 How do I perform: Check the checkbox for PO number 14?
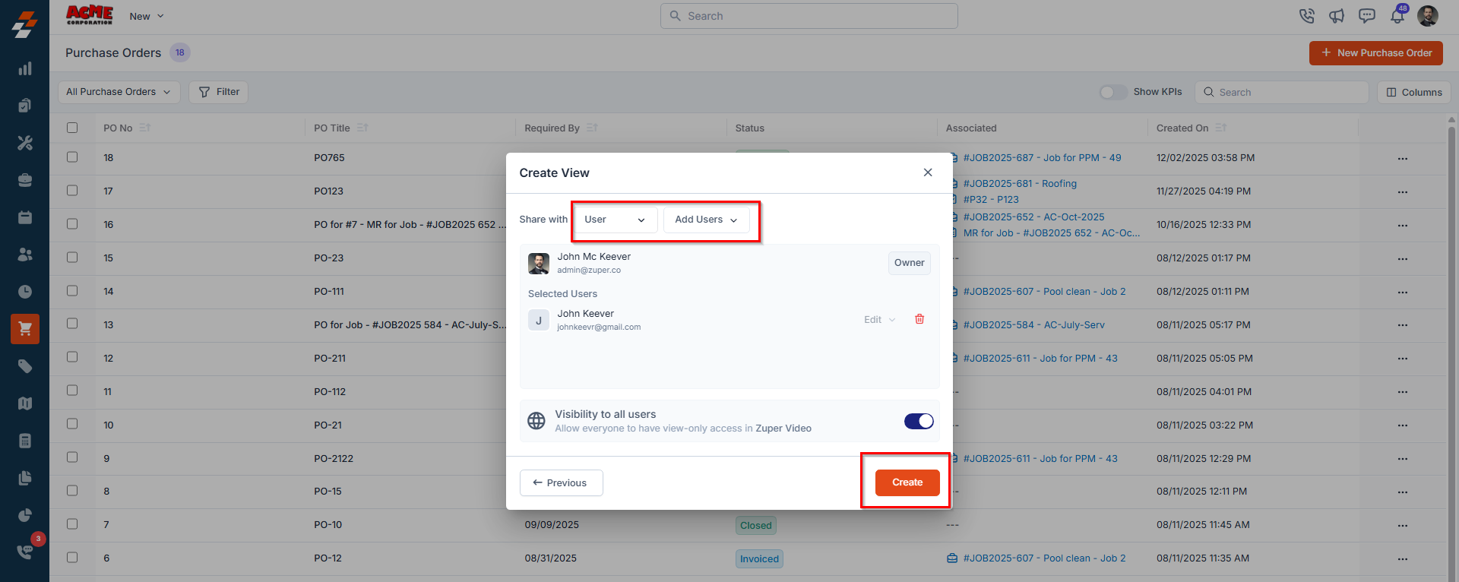click(72, 291)
